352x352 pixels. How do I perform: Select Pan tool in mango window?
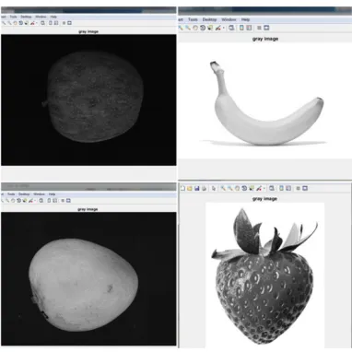[x=13, y=201]
